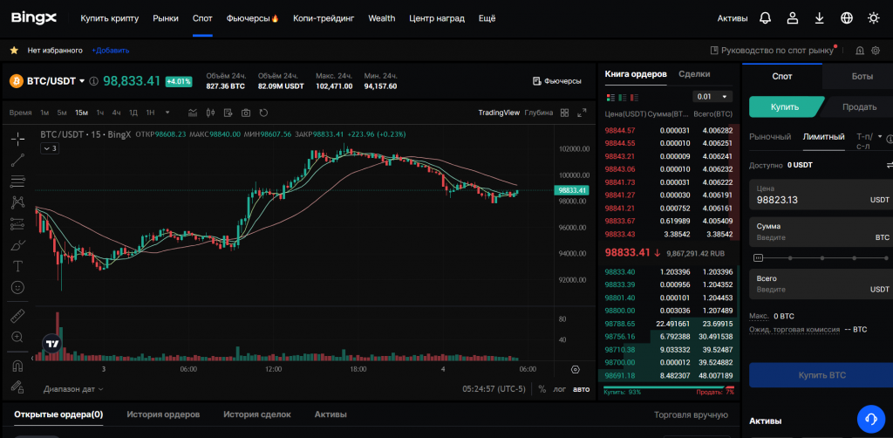Open the Рынки menu item
The width and height of the screenshot is (893, 438).
point(166,18)
